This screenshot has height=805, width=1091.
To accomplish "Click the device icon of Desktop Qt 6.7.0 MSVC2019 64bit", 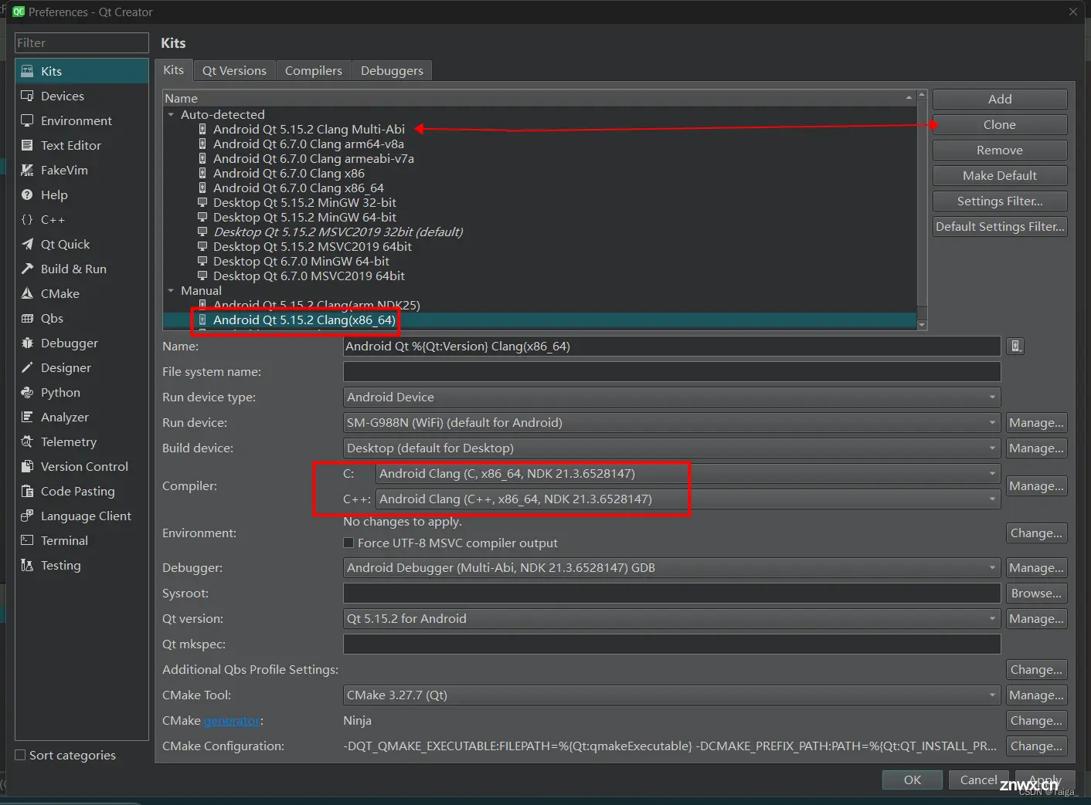I will point(202,276).
